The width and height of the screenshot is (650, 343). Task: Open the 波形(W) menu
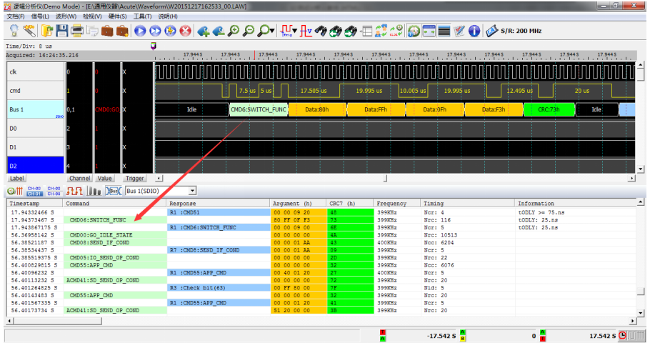[x=66, y=16]
